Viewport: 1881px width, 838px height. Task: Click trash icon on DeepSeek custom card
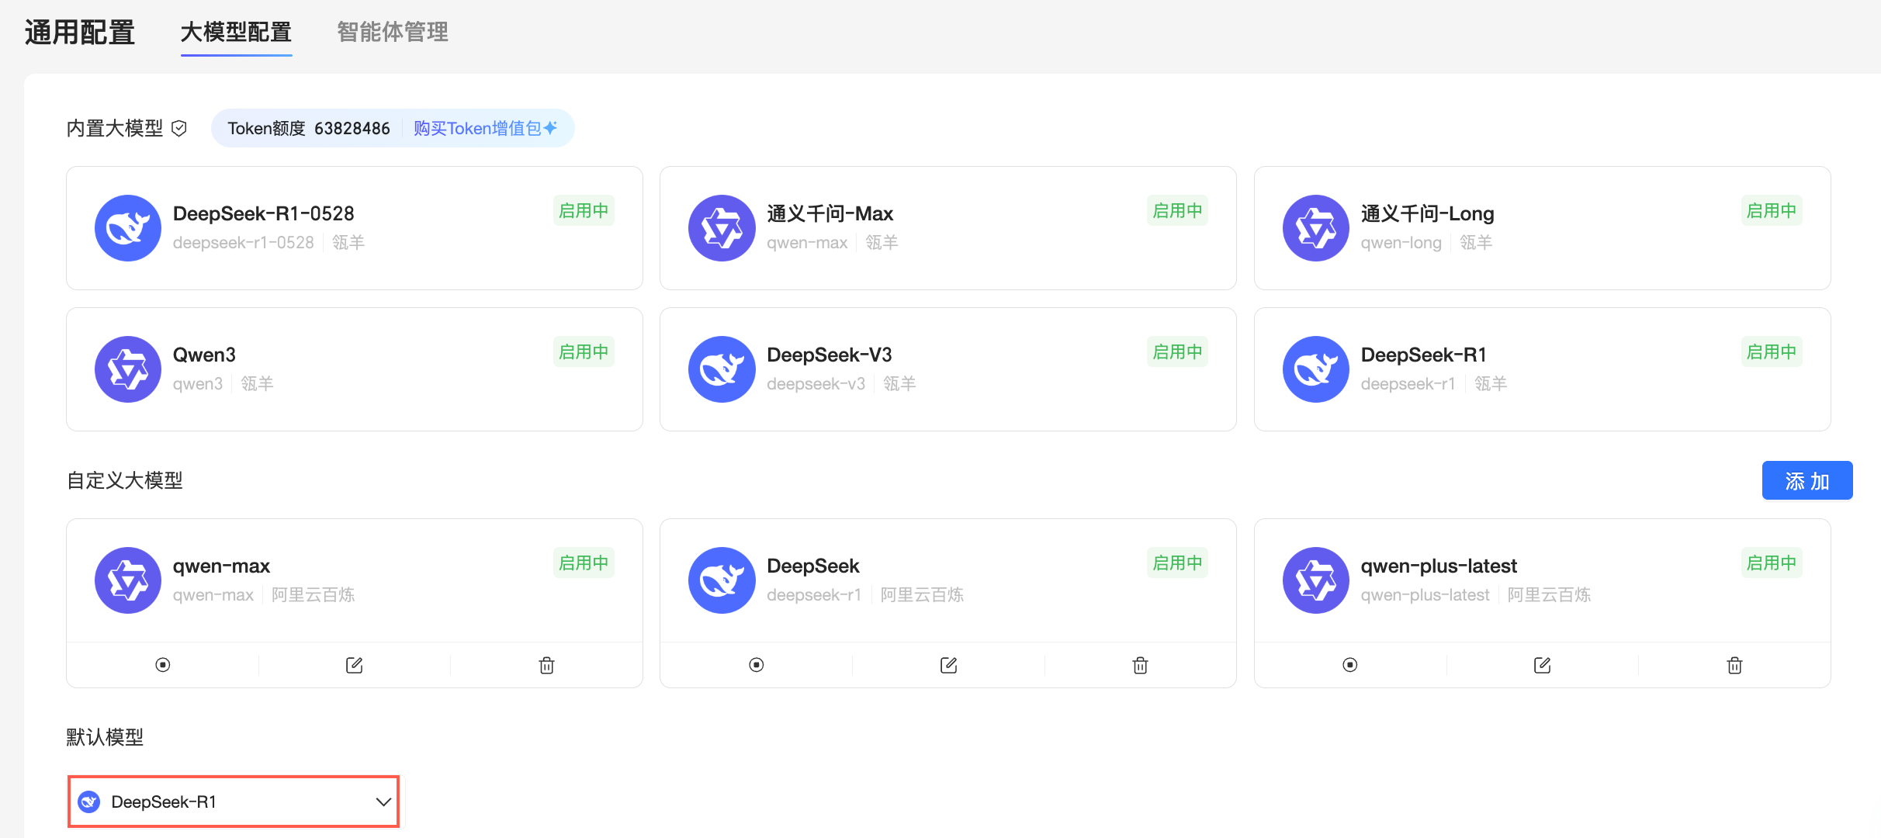pos(1140,665)
